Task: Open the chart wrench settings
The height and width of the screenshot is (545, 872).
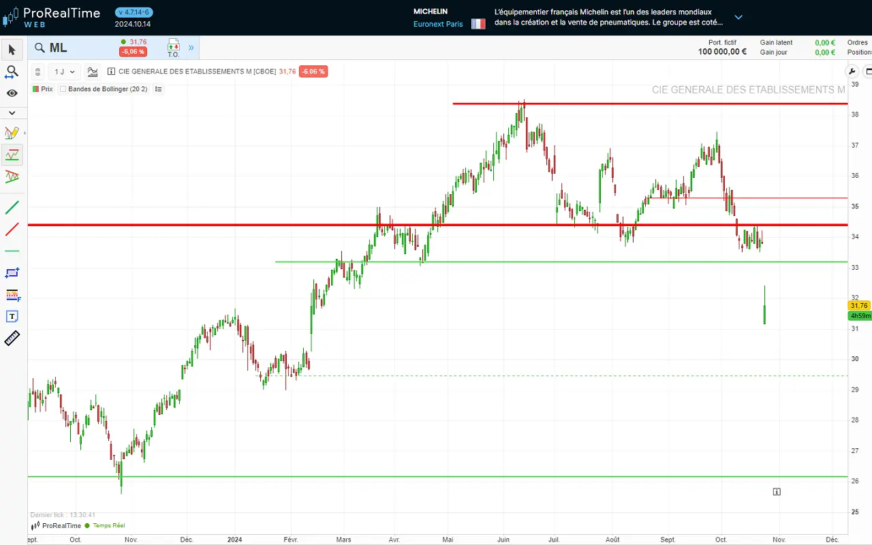Action: 852,71
